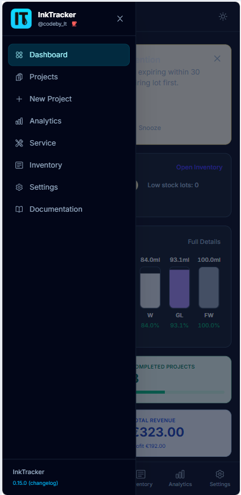241x495 pixels.
Task: Open the Documentation menu item
Action: click(x=68, y=209)
